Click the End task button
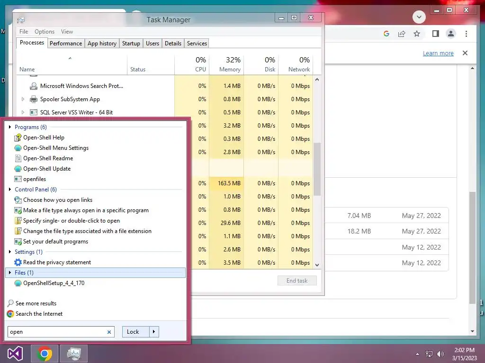The width and height of the screenshot is (485, 363). (297, 281)
